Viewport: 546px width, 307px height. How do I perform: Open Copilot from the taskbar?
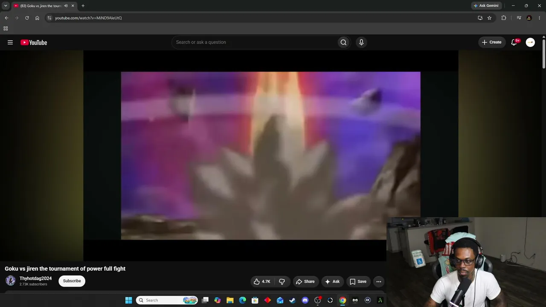click(218, 300)
